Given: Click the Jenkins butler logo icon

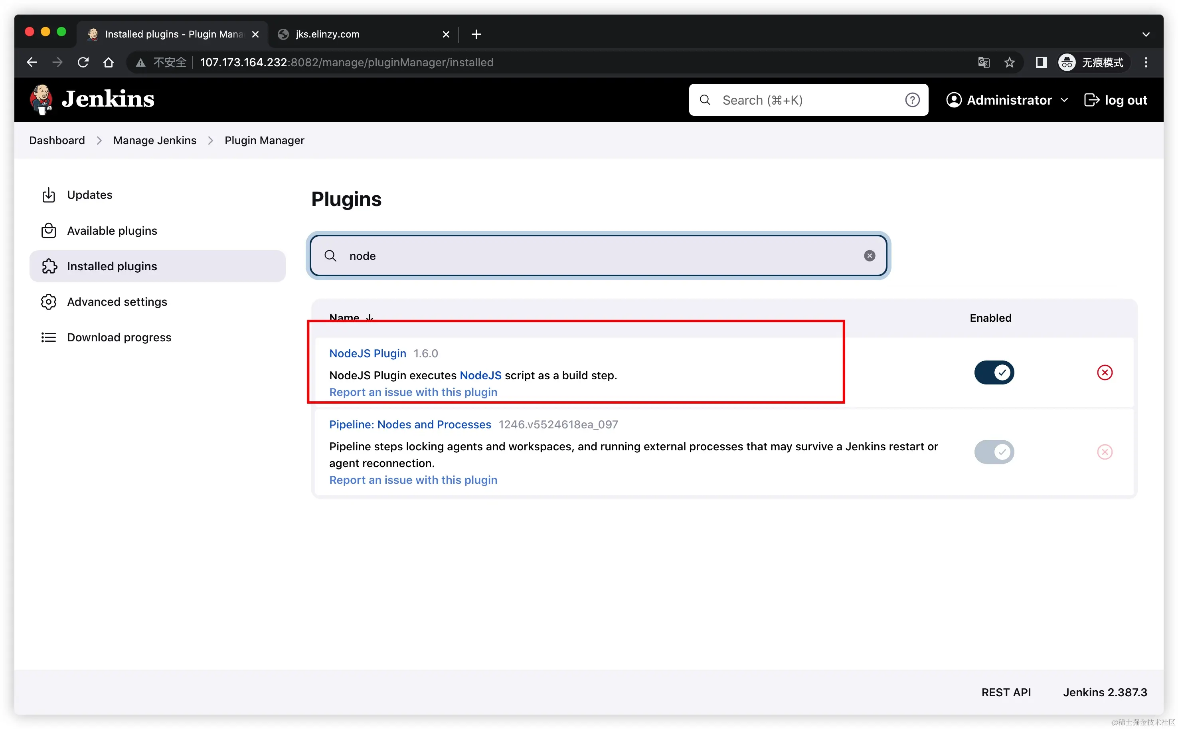Looking at the screenshot, I should (42, 99).
